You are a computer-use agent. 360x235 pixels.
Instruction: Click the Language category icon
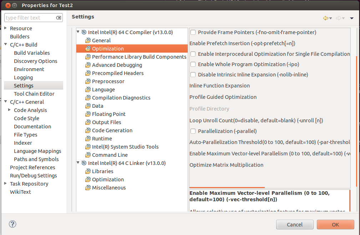88,90
